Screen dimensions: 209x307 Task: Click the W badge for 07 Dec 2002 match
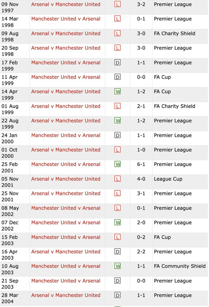pos(117,223)
